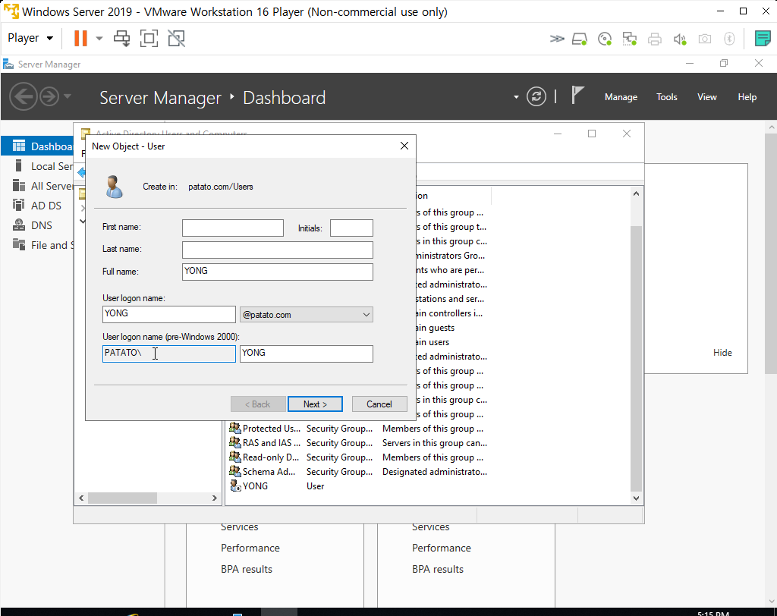777x616 pixels.
Task: Click the sound card speaker icon
Action: 680,39
